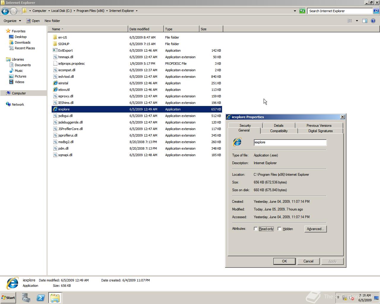Click the refresh button in address bar
This screenshot has width=380, height=304.
coord(302,11)
